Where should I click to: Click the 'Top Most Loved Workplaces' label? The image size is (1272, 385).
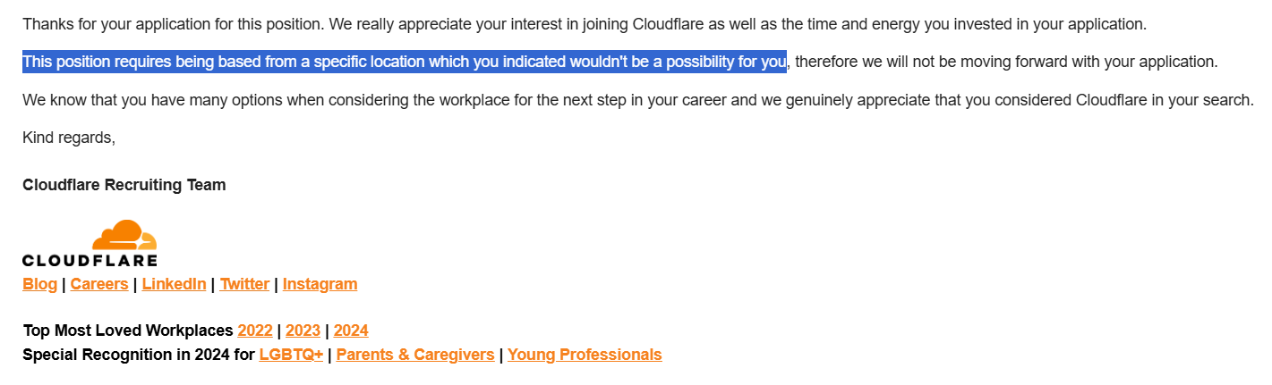point(128,331)
